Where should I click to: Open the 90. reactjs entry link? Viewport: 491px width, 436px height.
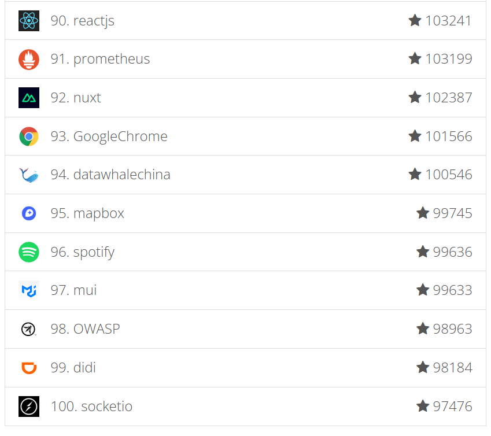click(x=82, y=21)
